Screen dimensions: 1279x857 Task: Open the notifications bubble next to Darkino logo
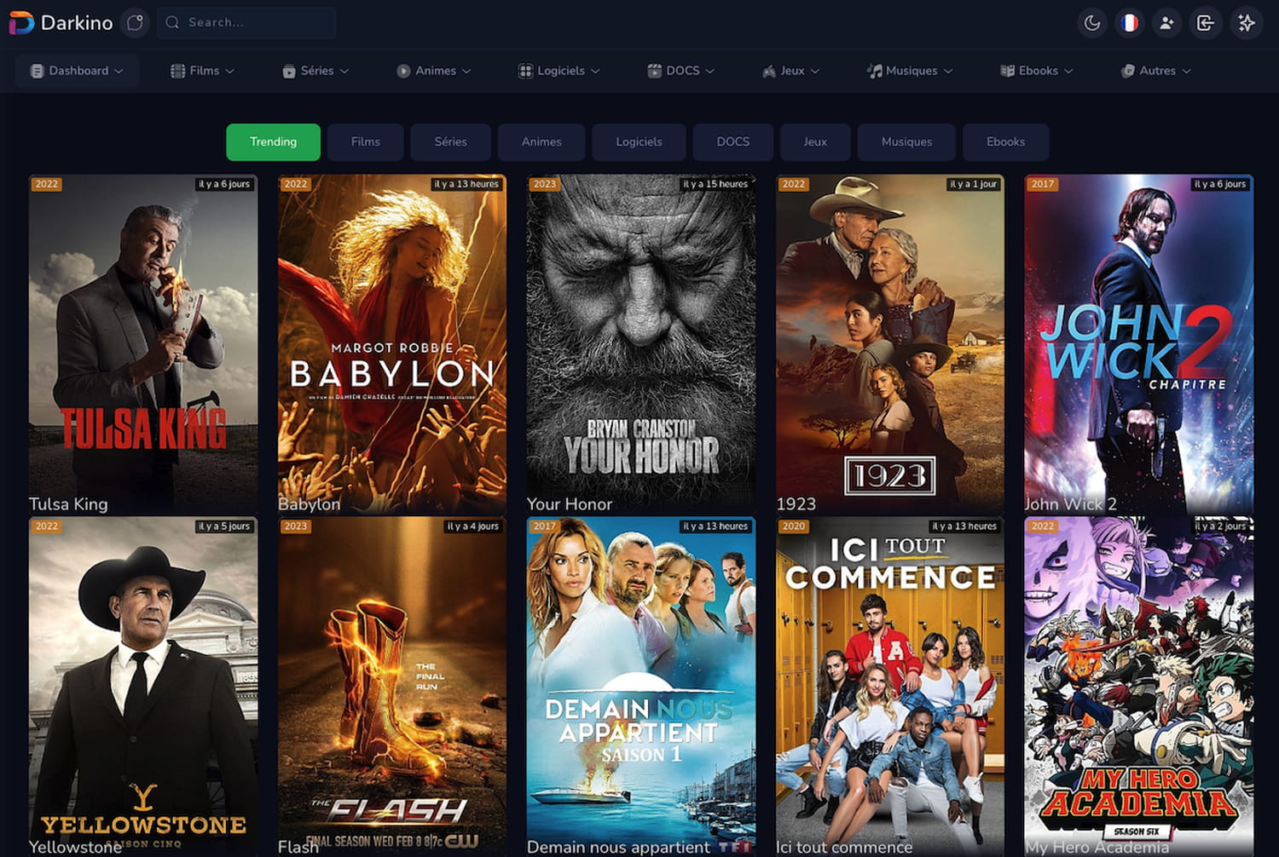point(134,23)
